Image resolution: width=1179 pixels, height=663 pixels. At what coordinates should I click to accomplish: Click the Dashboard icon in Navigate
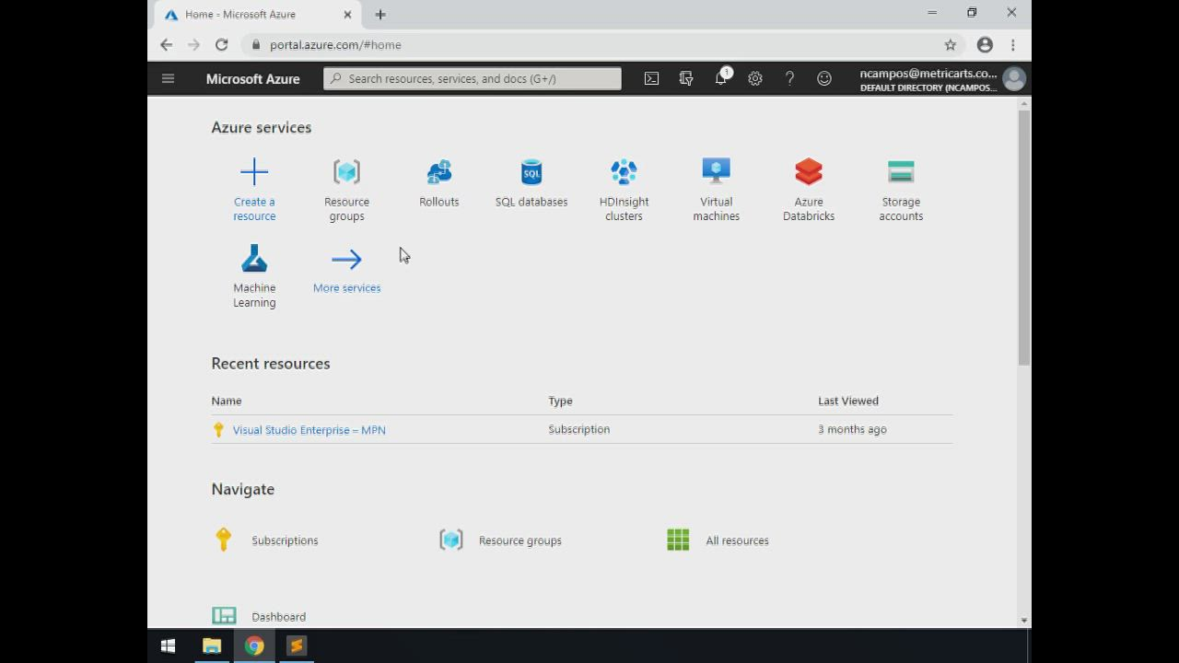click(224, 616)
